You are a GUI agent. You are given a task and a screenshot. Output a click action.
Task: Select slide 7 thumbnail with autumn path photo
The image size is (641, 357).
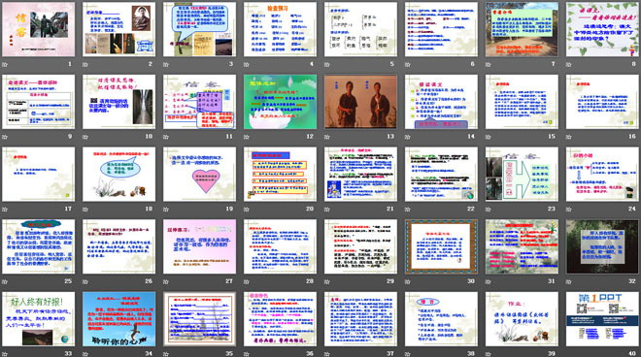coord(523,29)
